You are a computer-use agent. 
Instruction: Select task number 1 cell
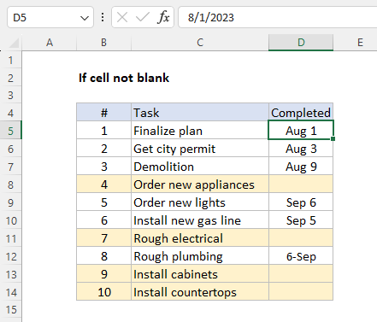pos(103,131)
